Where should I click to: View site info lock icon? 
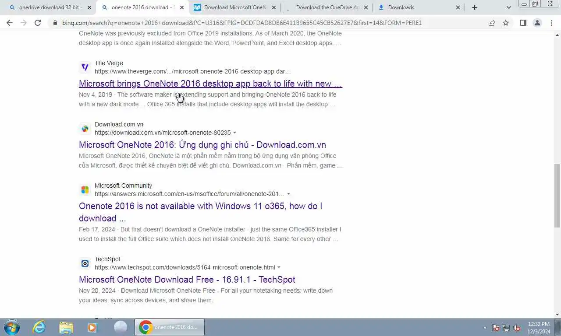[55, 23]
